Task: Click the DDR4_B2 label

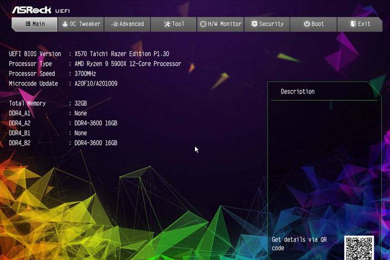Action: click(x=19, y=143)
